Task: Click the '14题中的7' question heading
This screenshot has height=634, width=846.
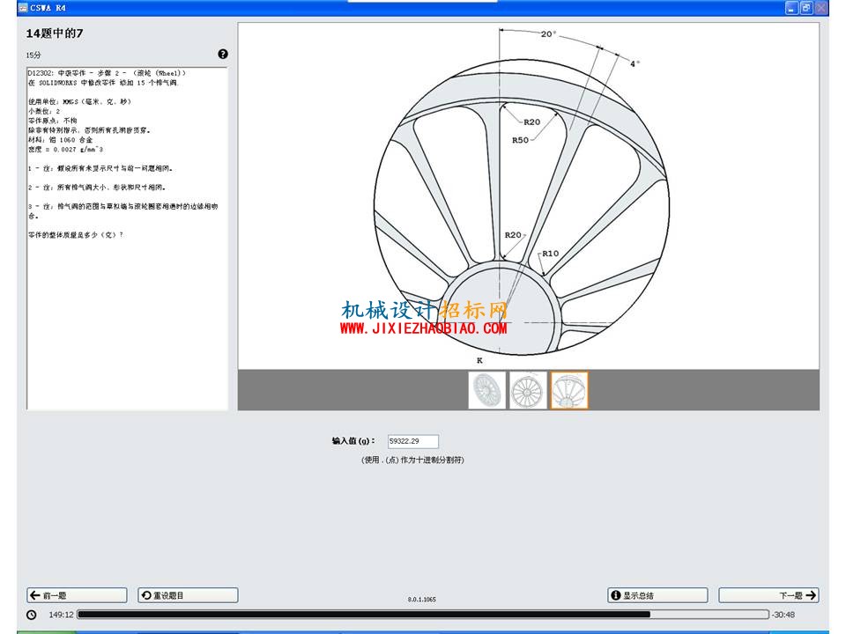Action: click(55, 33)
